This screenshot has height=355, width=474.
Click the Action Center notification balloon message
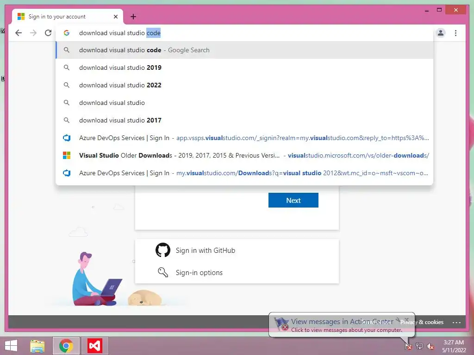pos(342,325)
